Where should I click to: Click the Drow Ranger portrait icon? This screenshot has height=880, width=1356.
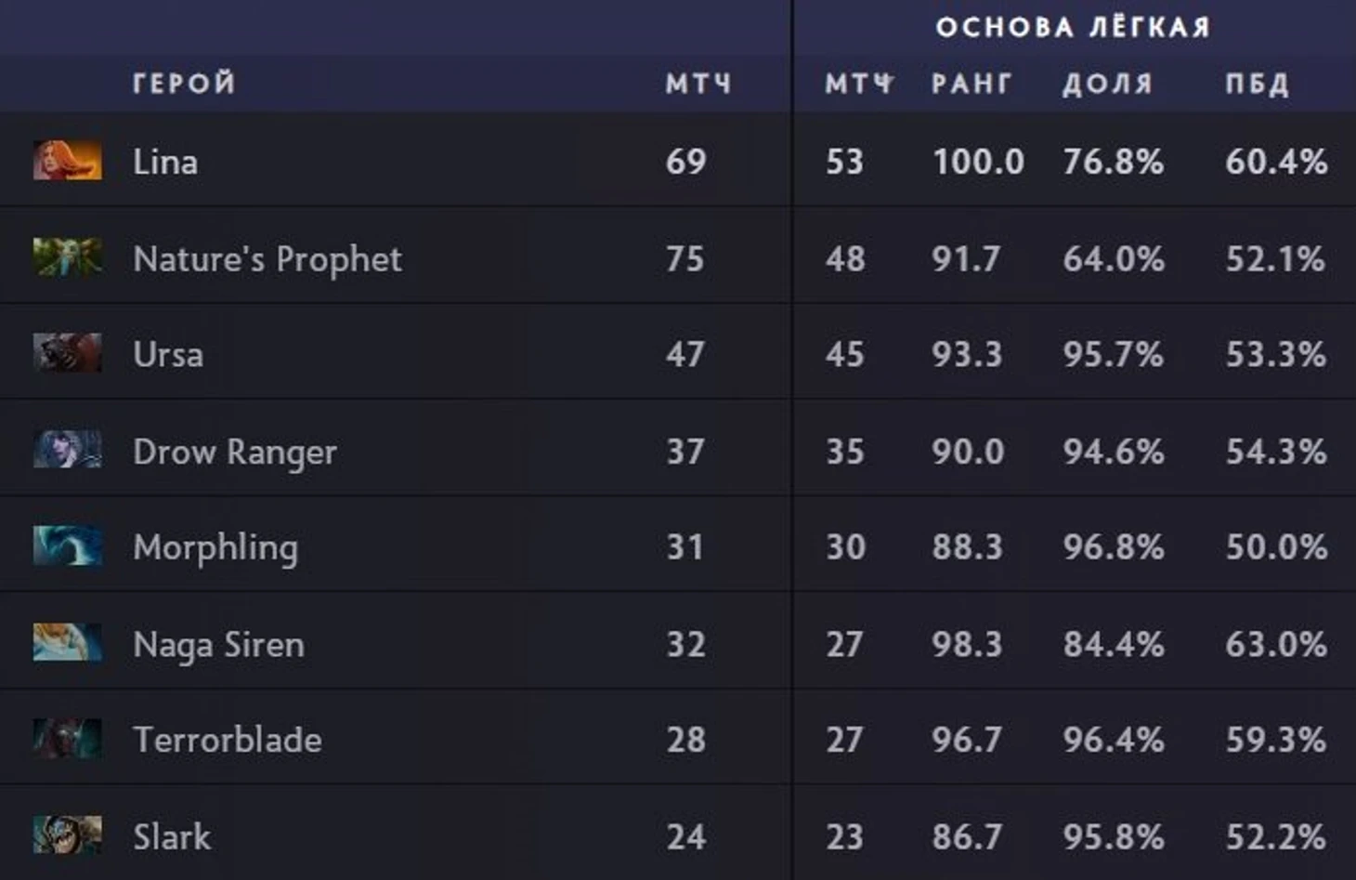point(67,450)
